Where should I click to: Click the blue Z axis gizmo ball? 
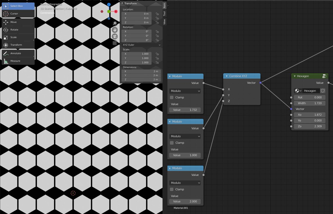109,5
